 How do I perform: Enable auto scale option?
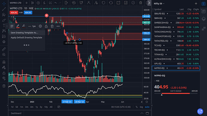147,107
